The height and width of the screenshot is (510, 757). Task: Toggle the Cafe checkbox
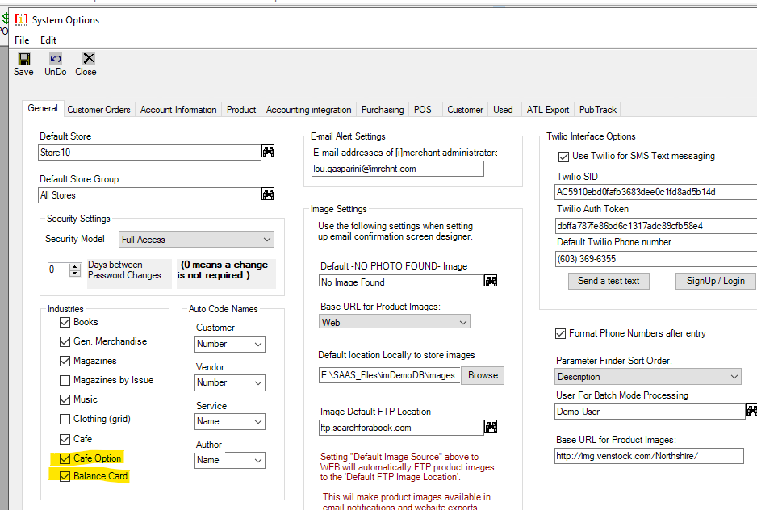pyautogui.click(x=65, y=439)
